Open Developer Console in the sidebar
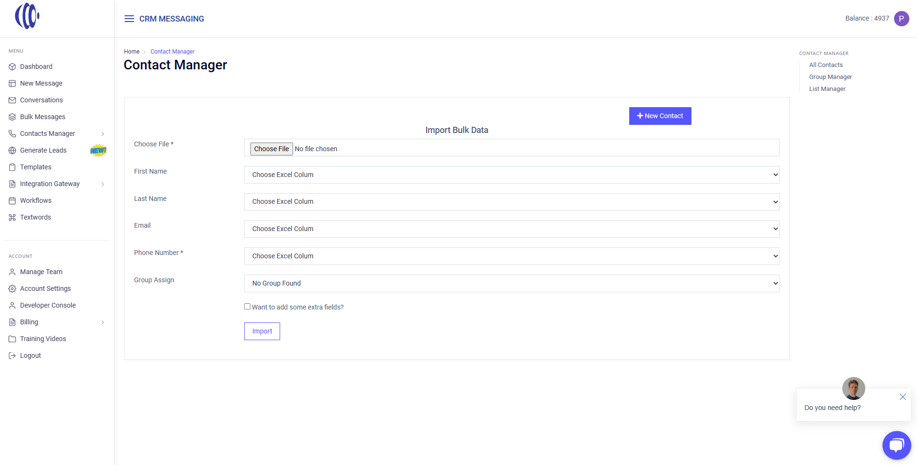 pyautogui.click(x=48, y=305)
